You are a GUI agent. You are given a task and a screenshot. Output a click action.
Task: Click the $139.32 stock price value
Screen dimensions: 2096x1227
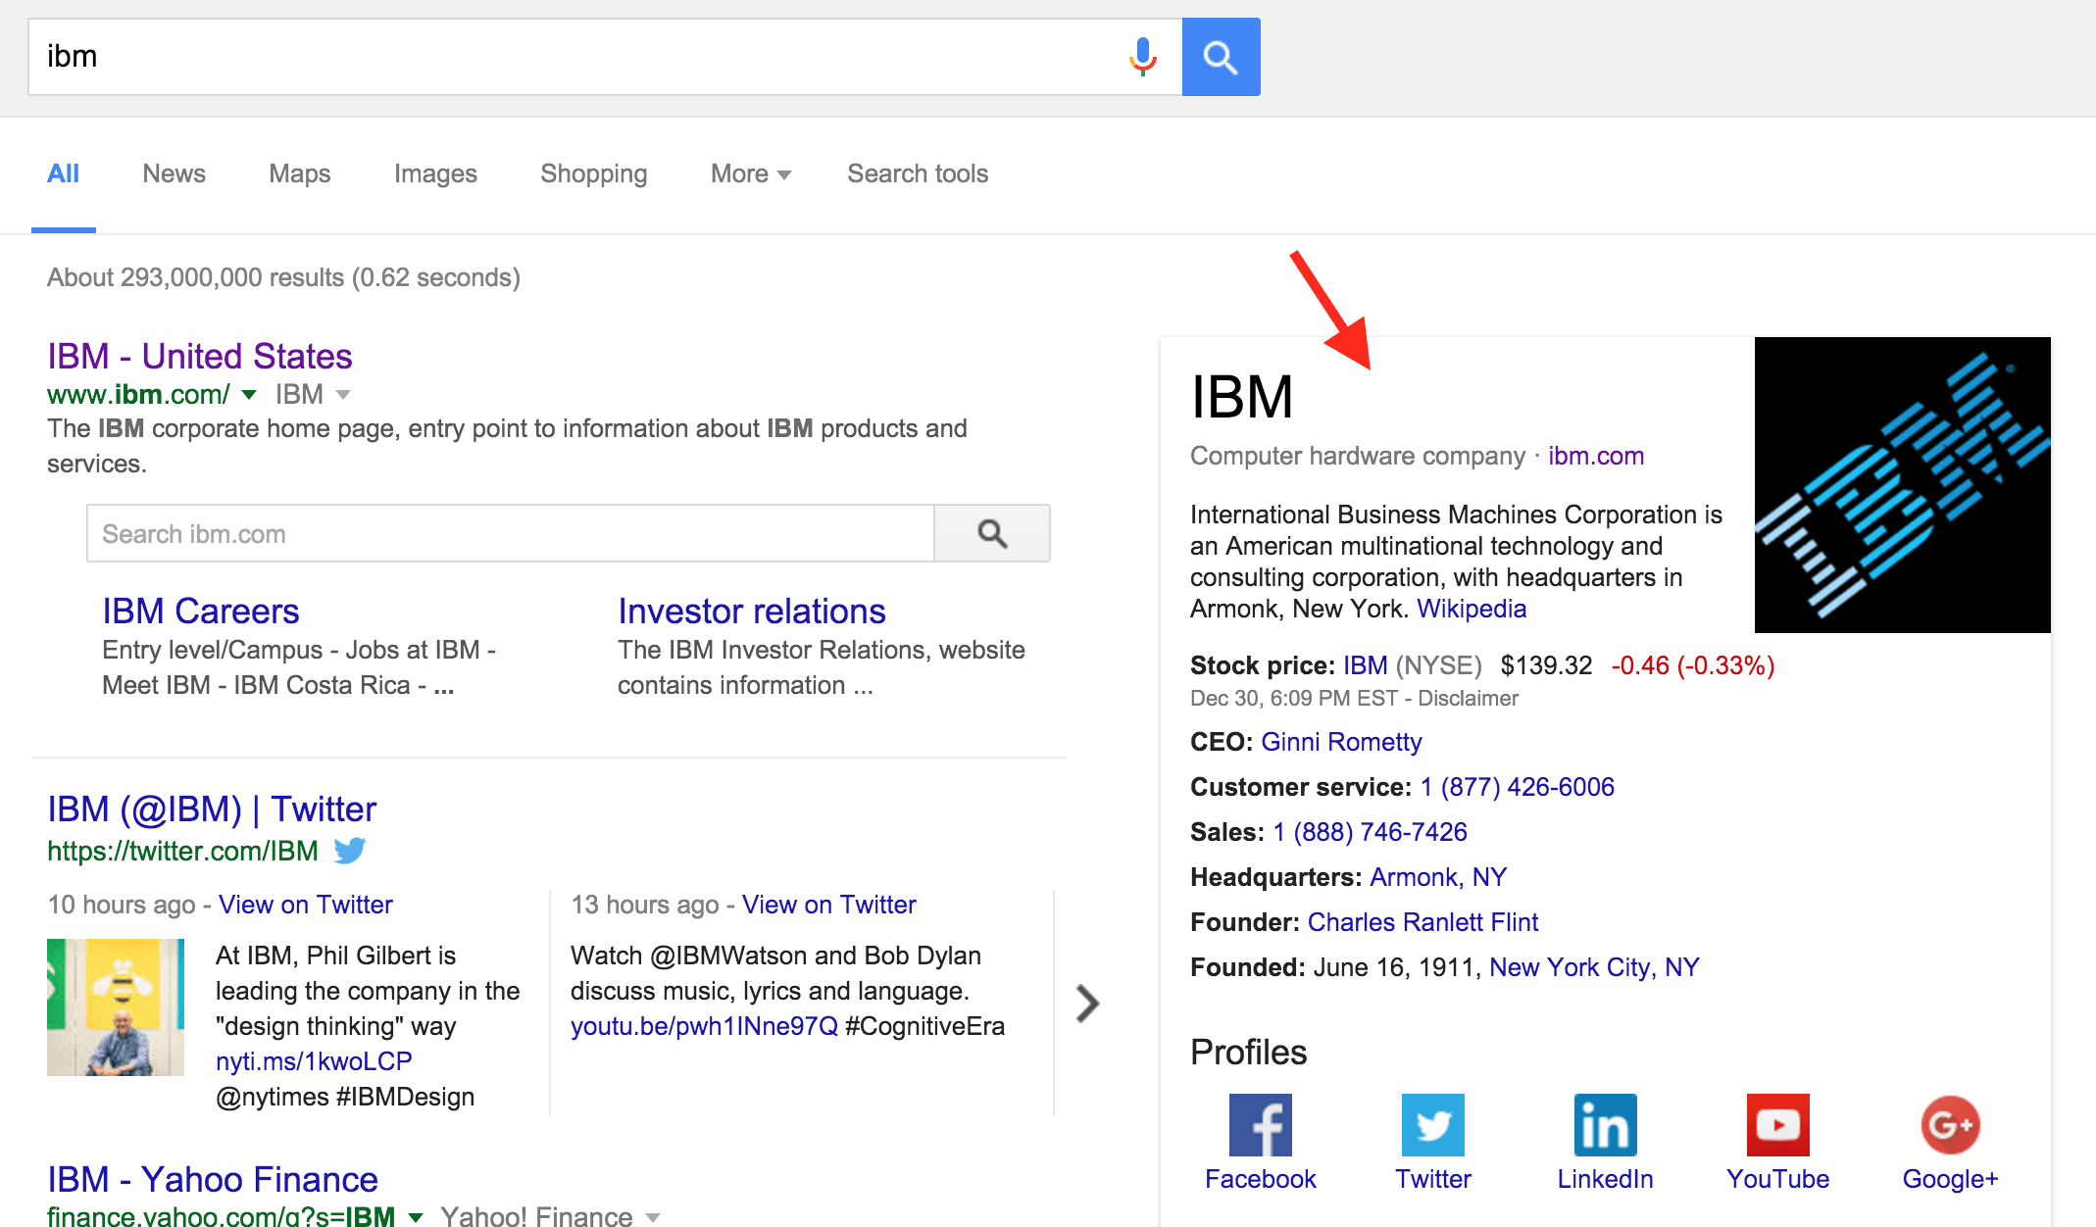(1546, 665)
